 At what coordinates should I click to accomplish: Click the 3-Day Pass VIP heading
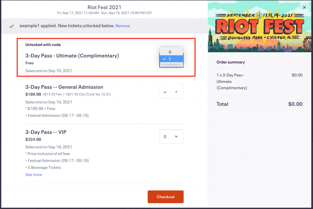pos(46,132)
